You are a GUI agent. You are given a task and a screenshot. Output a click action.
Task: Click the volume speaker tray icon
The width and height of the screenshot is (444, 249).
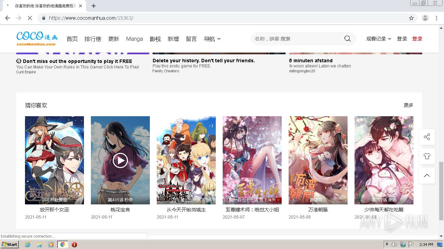point(394,245)
